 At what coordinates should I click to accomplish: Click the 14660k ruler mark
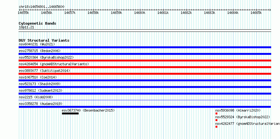pyautogui.click(x=140, y=13)
